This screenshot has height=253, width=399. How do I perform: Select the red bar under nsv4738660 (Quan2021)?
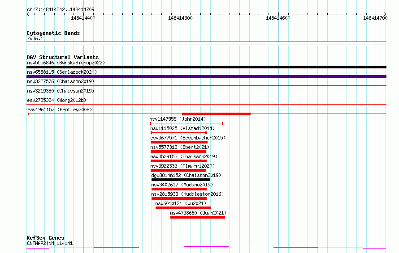[x=197, y=217]
